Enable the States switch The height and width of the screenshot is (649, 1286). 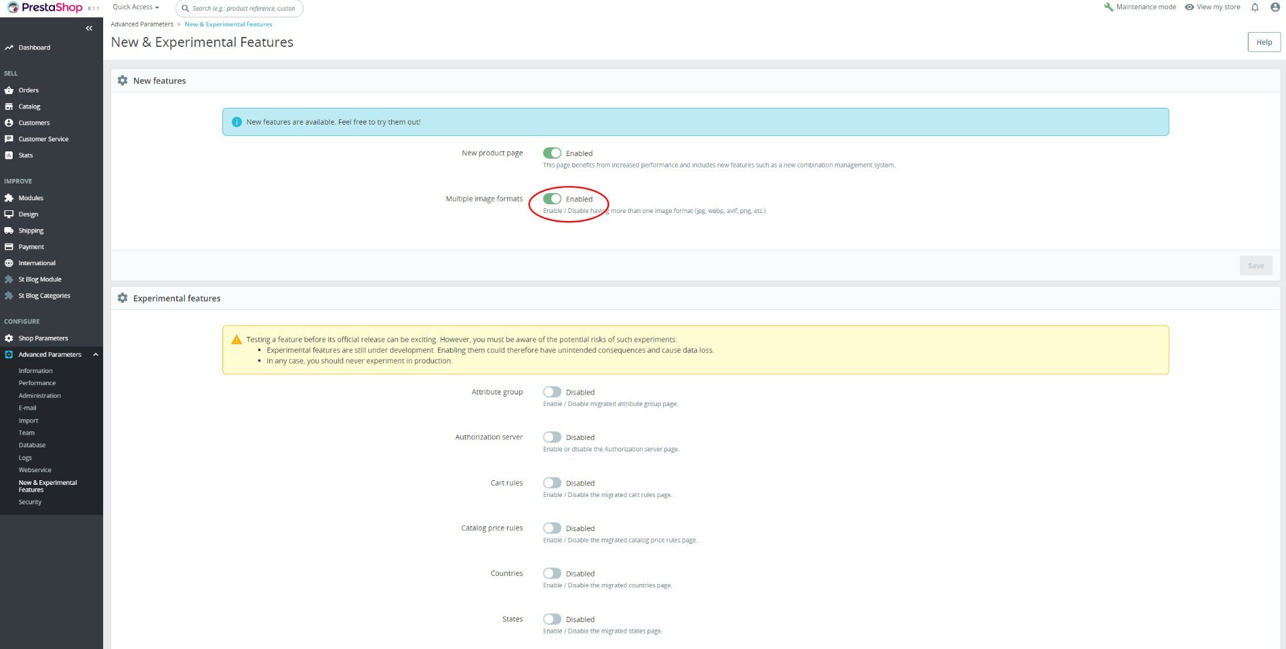pyautogui.click(x=552, y=619)
